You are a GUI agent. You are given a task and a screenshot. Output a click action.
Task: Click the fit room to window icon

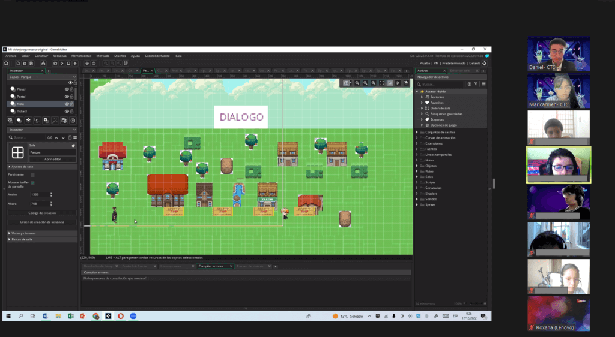pos(381,83)
